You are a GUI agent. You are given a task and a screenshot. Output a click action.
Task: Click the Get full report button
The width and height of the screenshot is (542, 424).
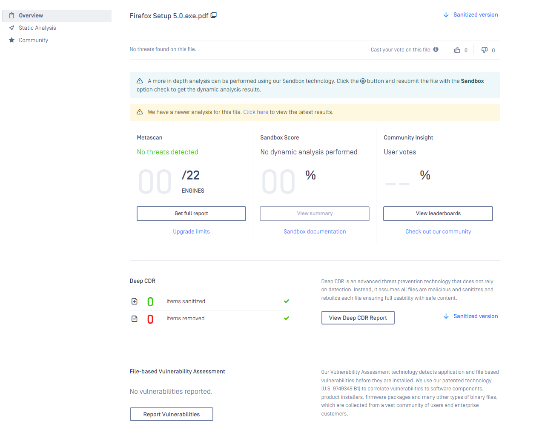tap(191, 213)
